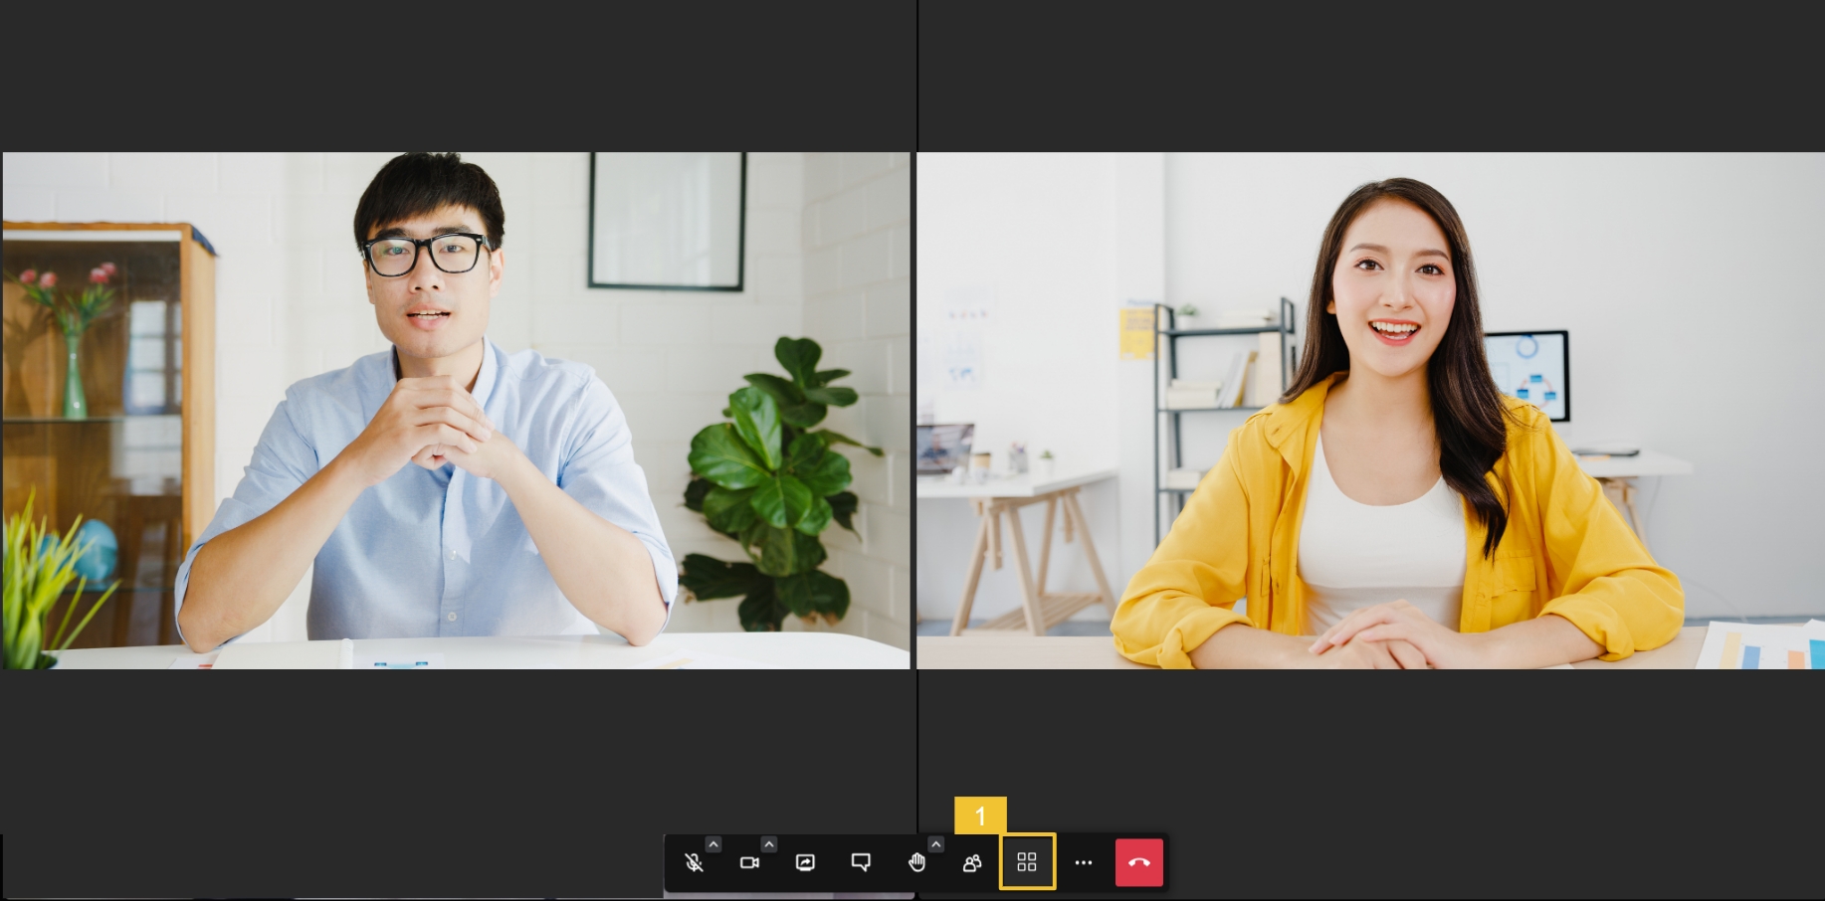Toggle the camera on or off
Image resolution: width=1825 pixels, height=901 pixels.
749,862
